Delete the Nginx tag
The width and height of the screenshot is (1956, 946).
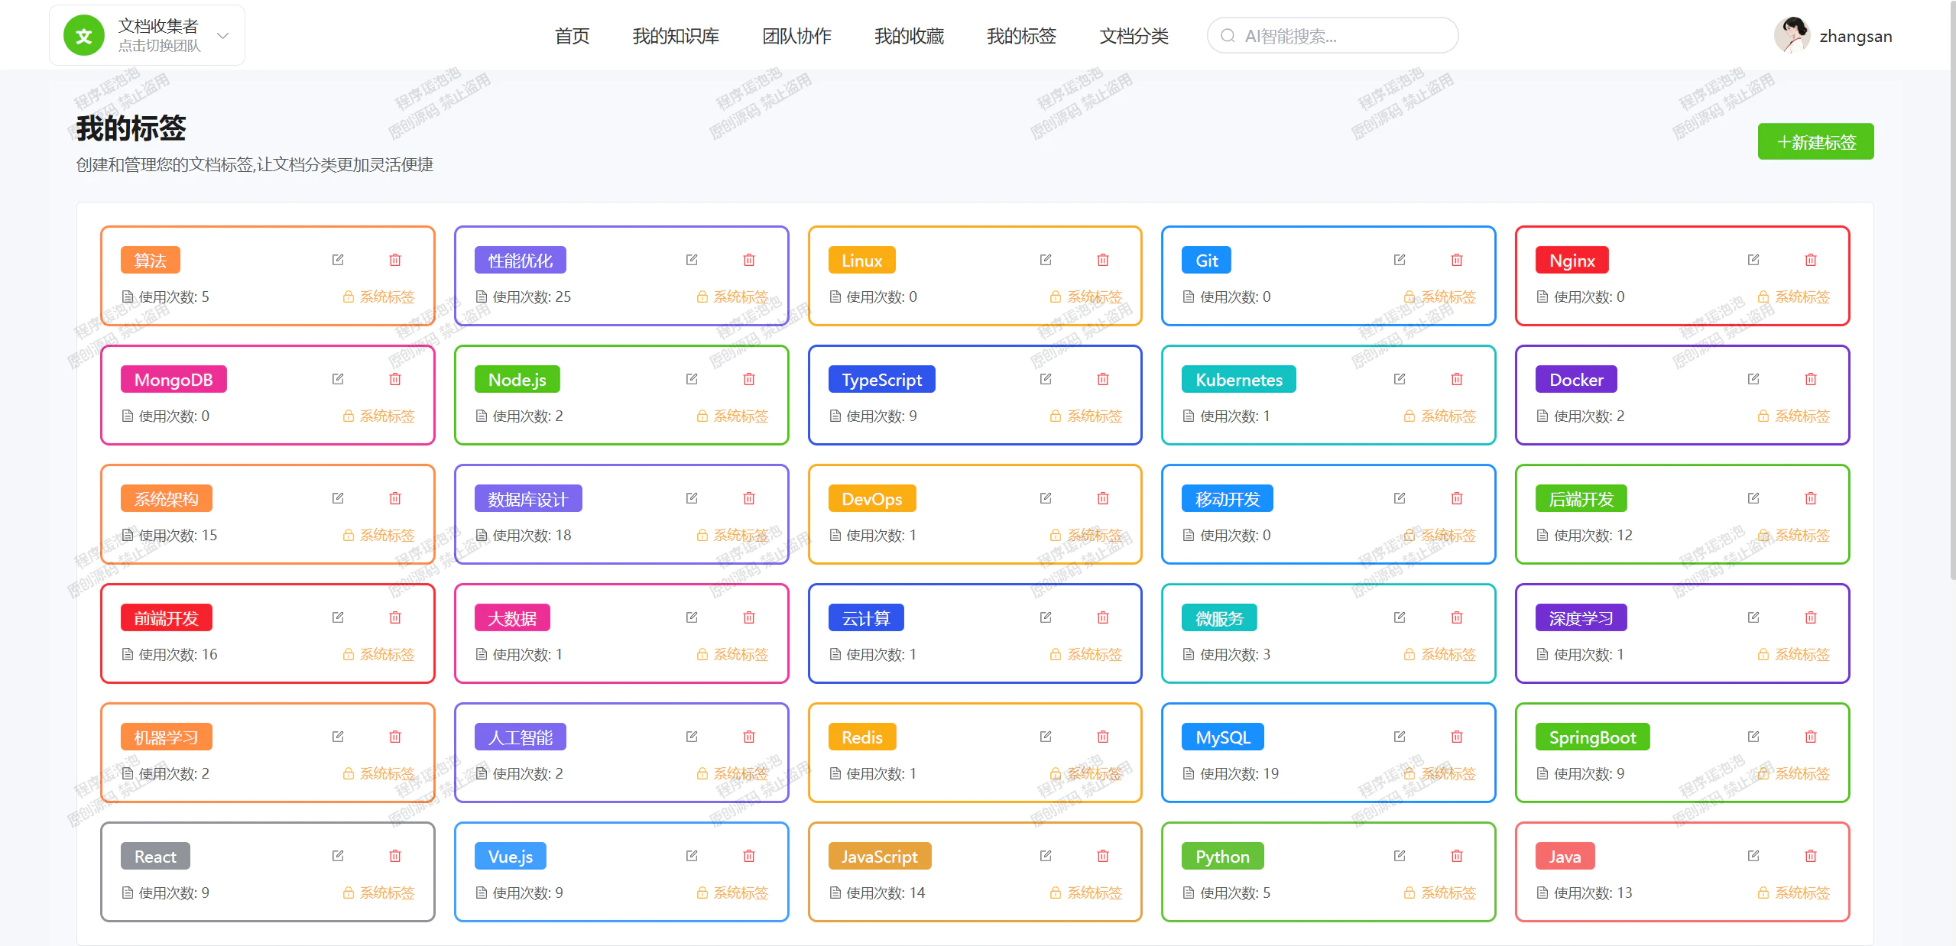(x=1811, y=260)
